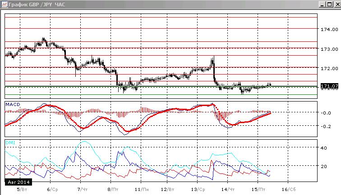Click the 14/Чт date label
This screenshot has height=195, width=341.
tap(228, 190)
